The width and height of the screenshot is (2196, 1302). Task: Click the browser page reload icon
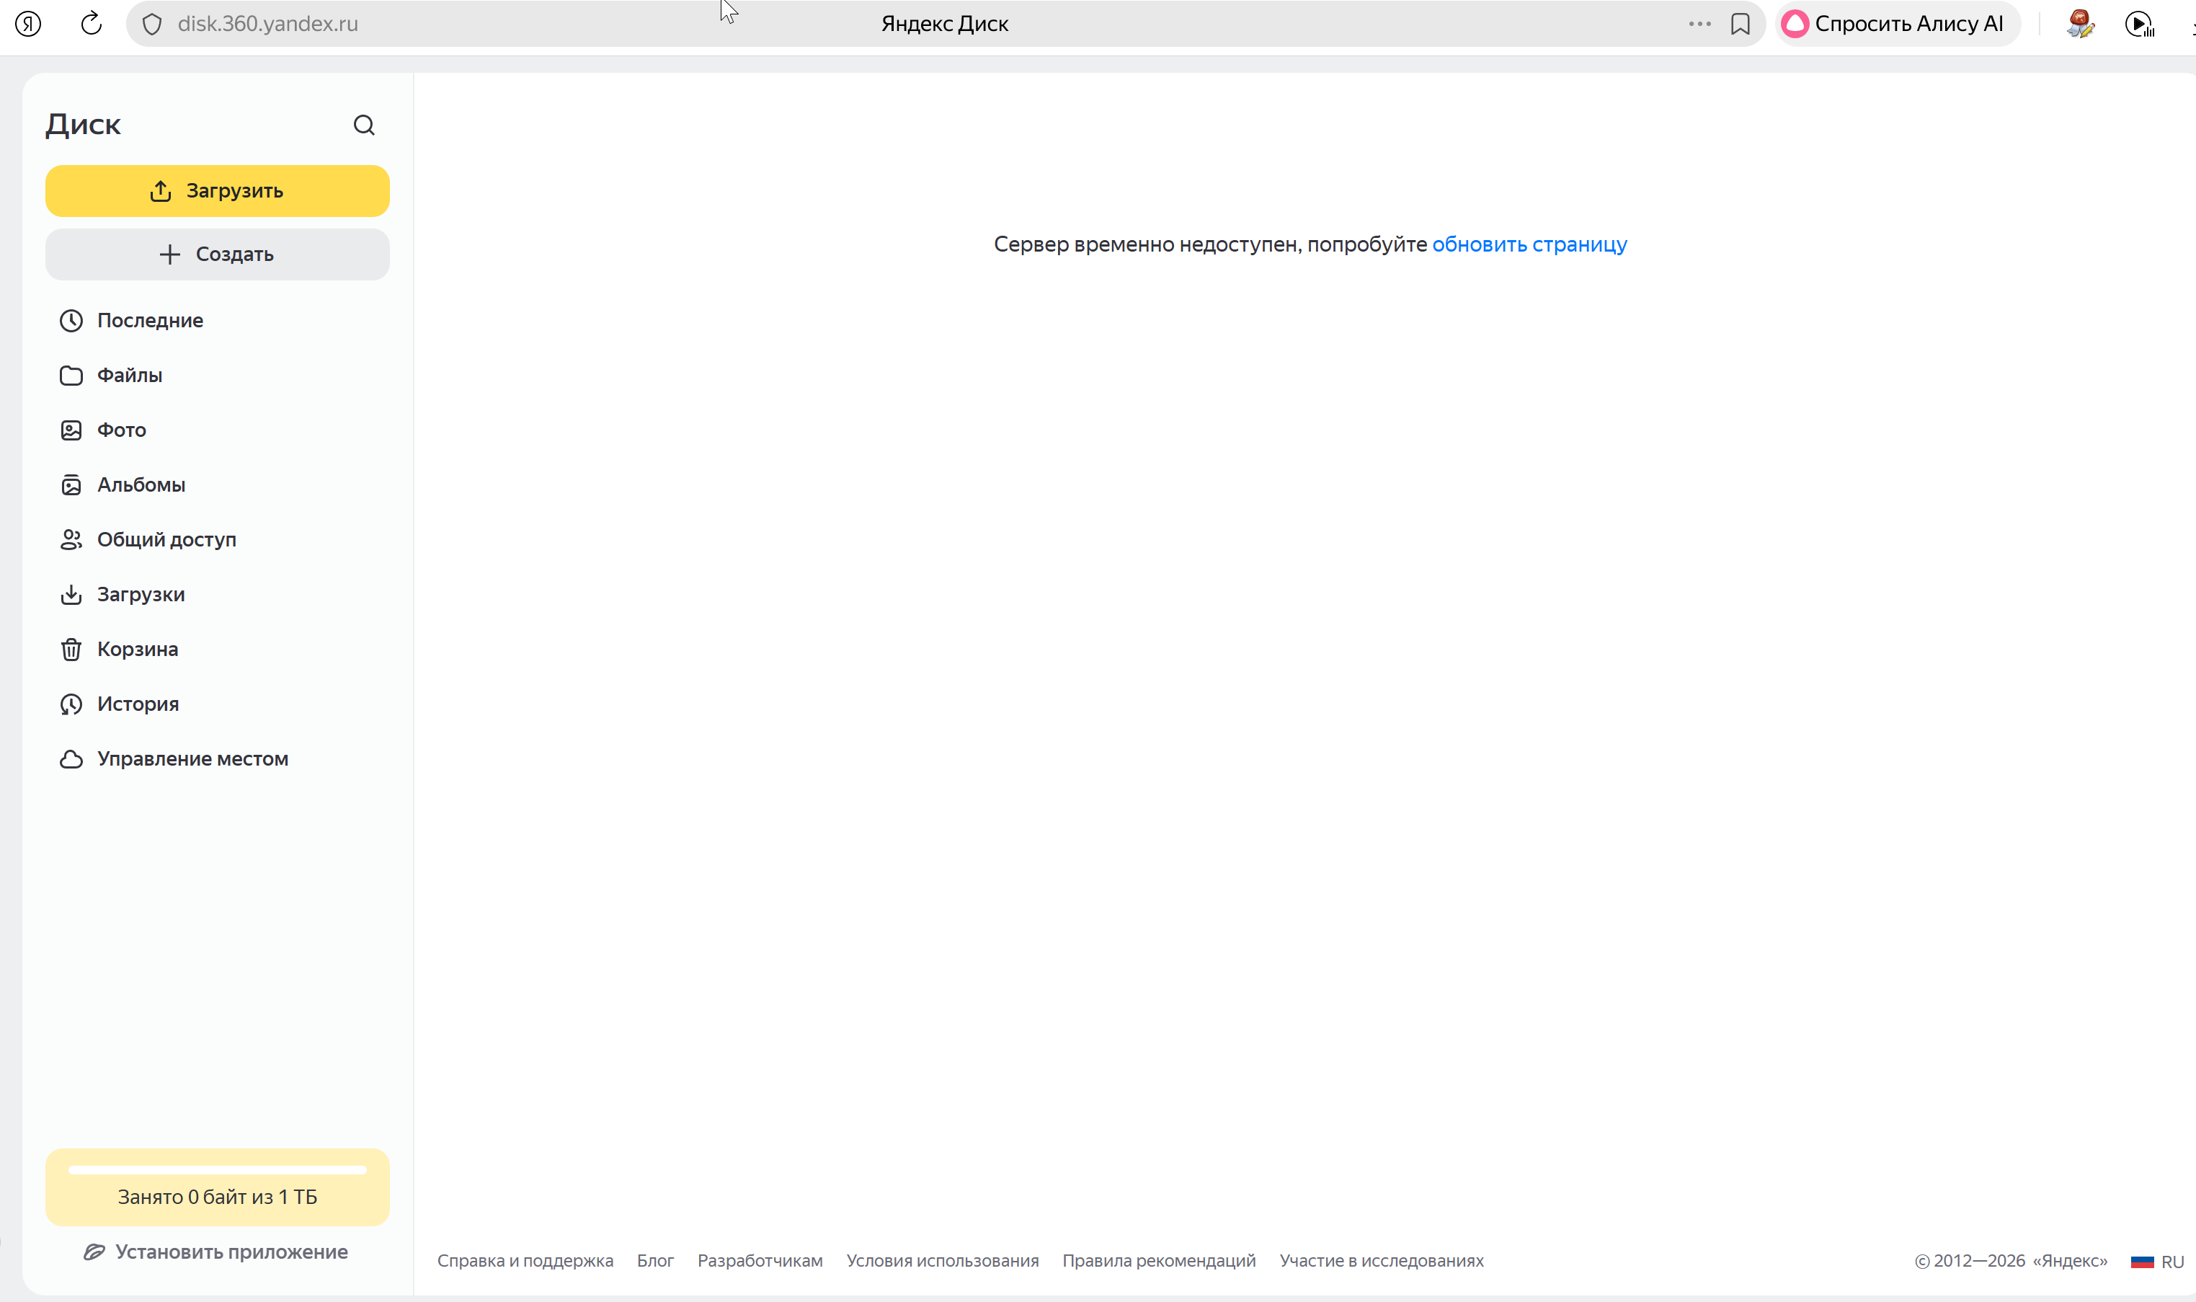click(x=92, y=24)
